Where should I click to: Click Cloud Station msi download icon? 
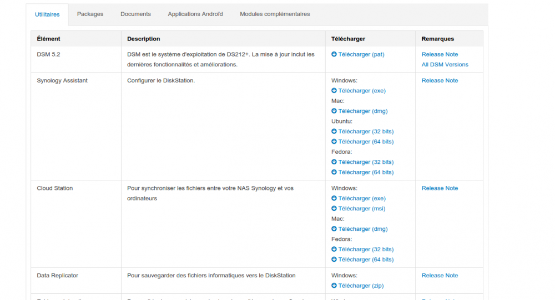(x=334, y=209)
